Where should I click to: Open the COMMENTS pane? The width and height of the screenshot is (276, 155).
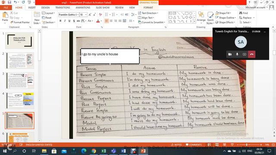tap(194, 145)
